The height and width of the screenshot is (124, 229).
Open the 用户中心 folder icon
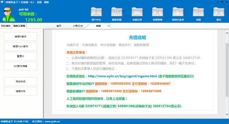(96, 12)
